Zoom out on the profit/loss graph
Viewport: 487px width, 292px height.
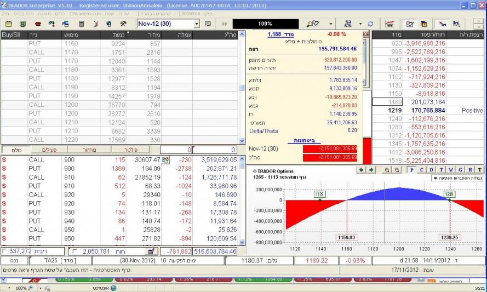pyautogui.click(x=397, y=170)
